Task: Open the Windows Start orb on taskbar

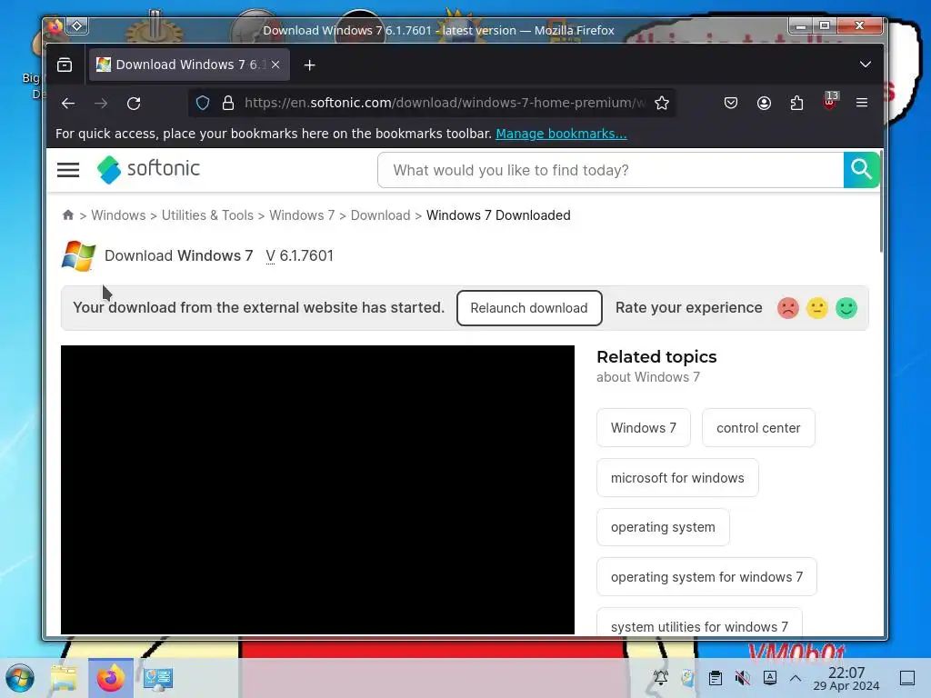Action: tap(20, 678)
